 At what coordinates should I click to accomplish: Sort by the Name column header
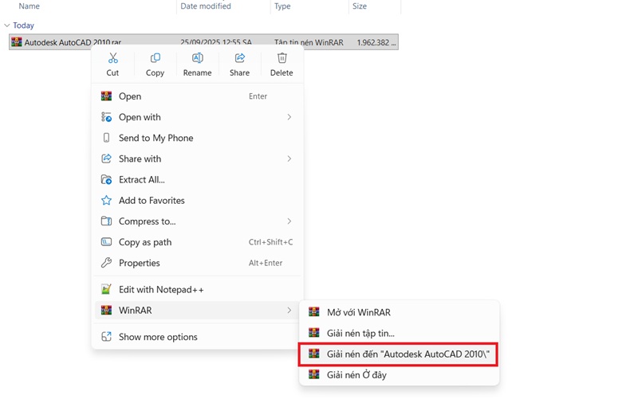point(30,6)
